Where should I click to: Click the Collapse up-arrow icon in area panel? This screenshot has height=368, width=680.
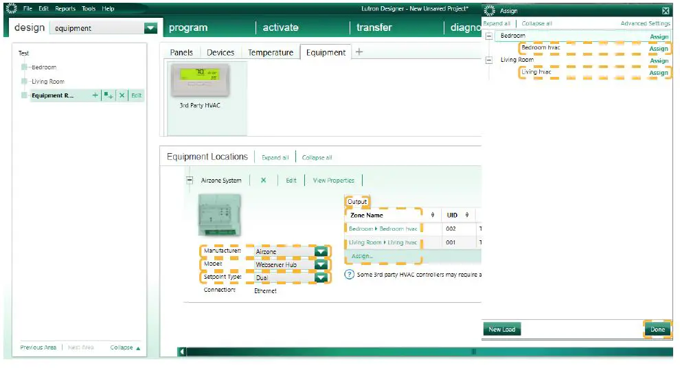[138, 348]
